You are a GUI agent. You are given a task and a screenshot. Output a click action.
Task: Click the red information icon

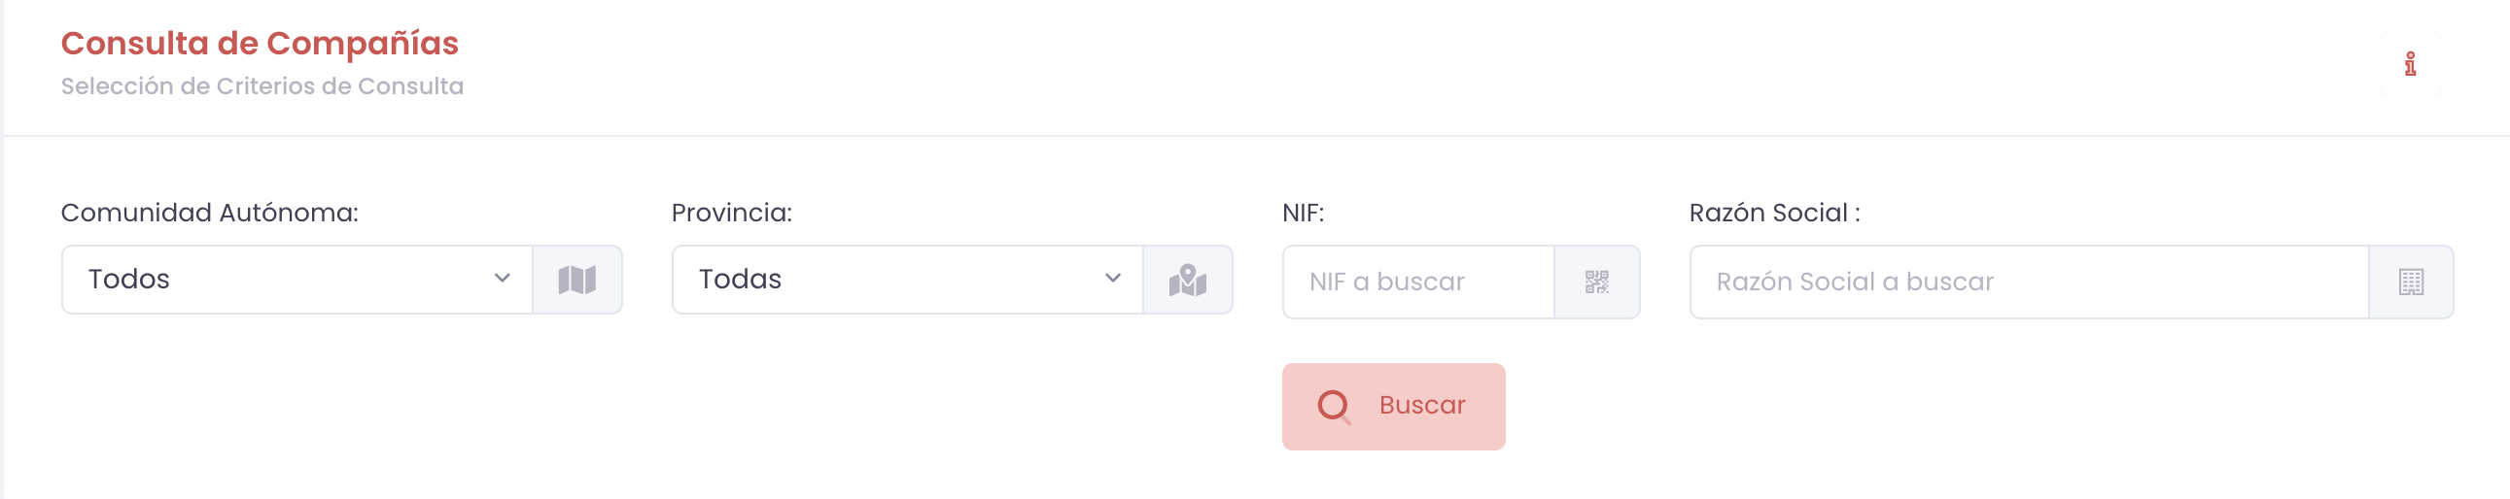(2409, 64)
